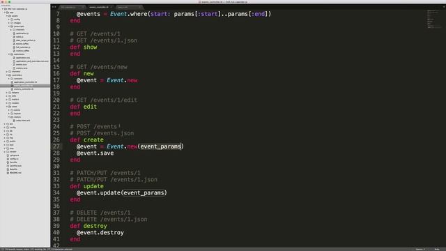Click the folder icon beside app
The image size is (446, 251).
point(8,13)
